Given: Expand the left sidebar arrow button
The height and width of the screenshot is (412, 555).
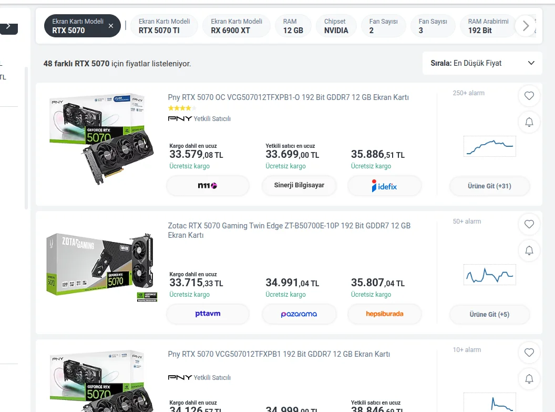Looking at the screenshot, I should click(x=8, y=28).
